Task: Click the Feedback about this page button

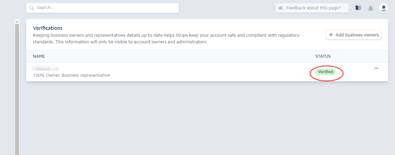Action: pyautogui.click(x=312, y=8)
